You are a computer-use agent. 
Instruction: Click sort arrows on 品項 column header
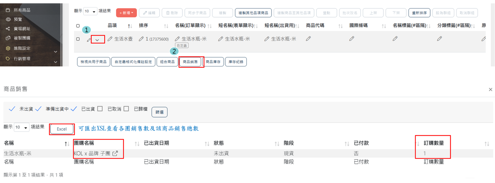point(130,26)
